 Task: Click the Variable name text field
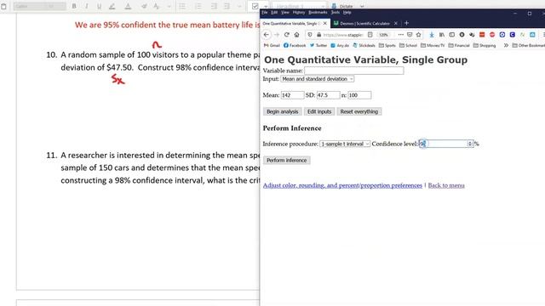pyautogui.click(x=354, y=71)
